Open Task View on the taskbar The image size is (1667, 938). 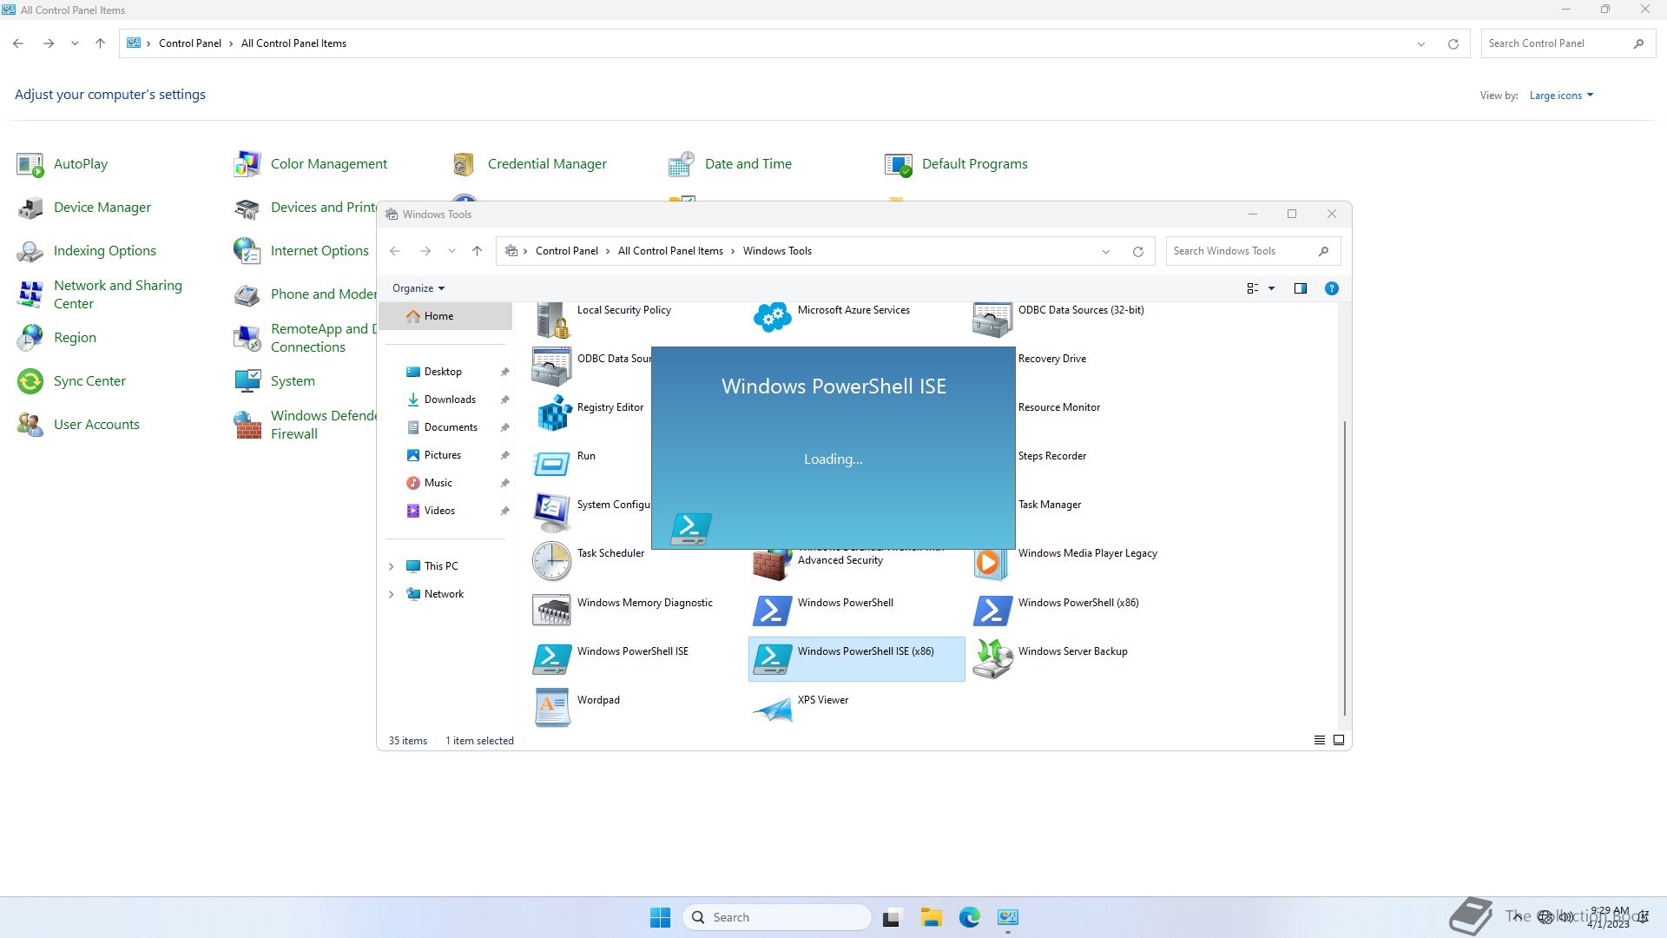tap(892, 917)
